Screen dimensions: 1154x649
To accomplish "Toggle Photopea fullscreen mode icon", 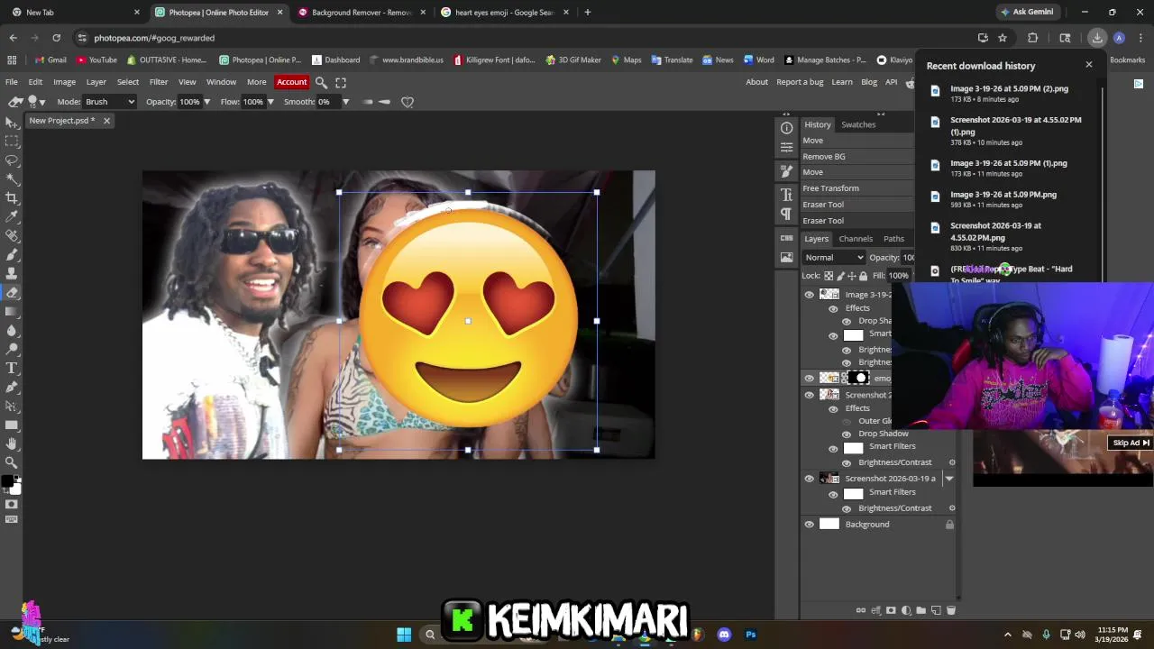I will pos(341,82).
